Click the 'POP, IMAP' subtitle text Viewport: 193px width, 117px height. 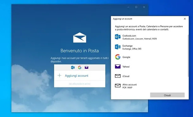(127, 88)
